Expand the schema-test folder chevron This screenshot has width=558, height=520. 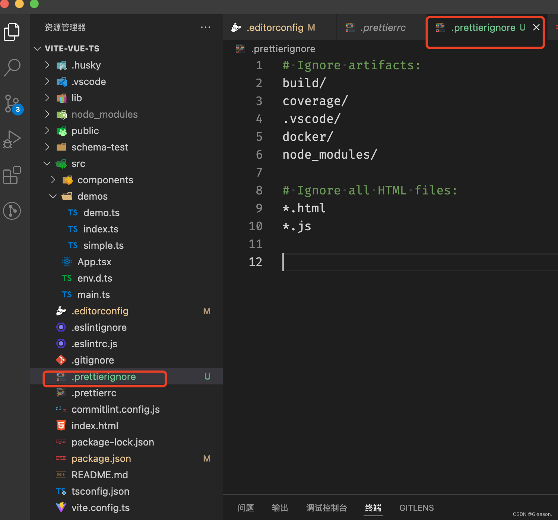pos(47,147)
